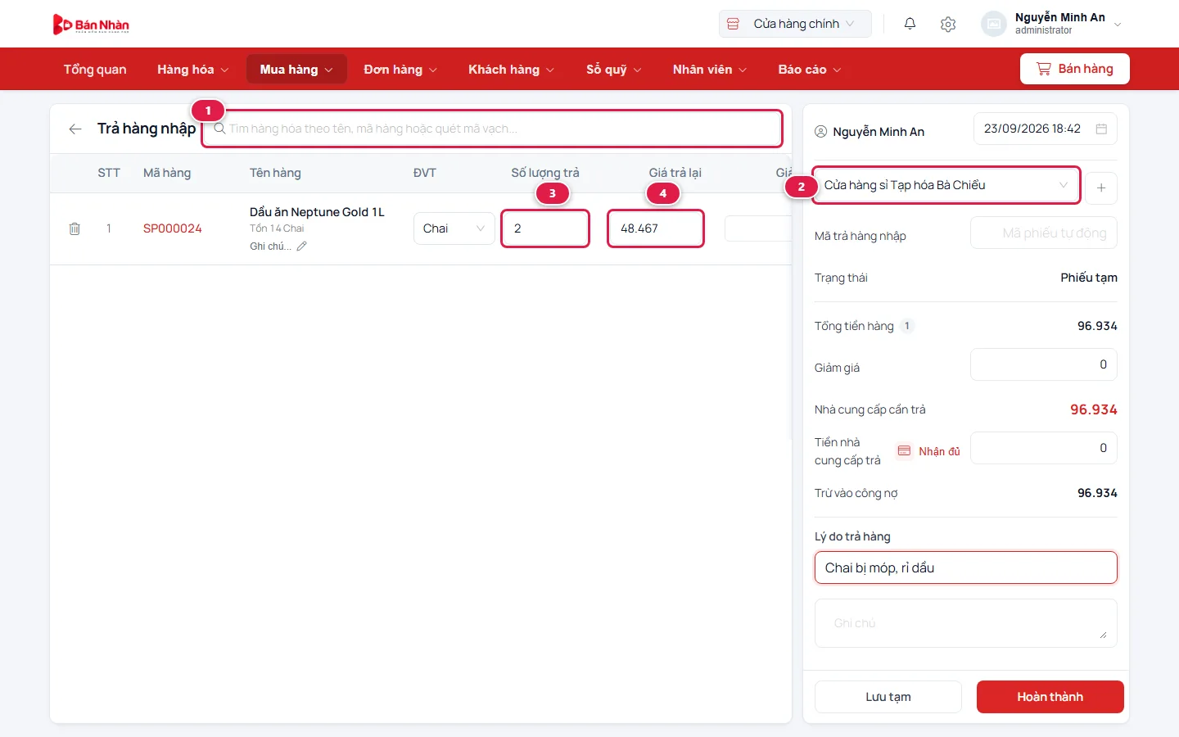Open the Khách hàng menu
Viewport: 1179px width, 737px height.
(x=511, y=70)
